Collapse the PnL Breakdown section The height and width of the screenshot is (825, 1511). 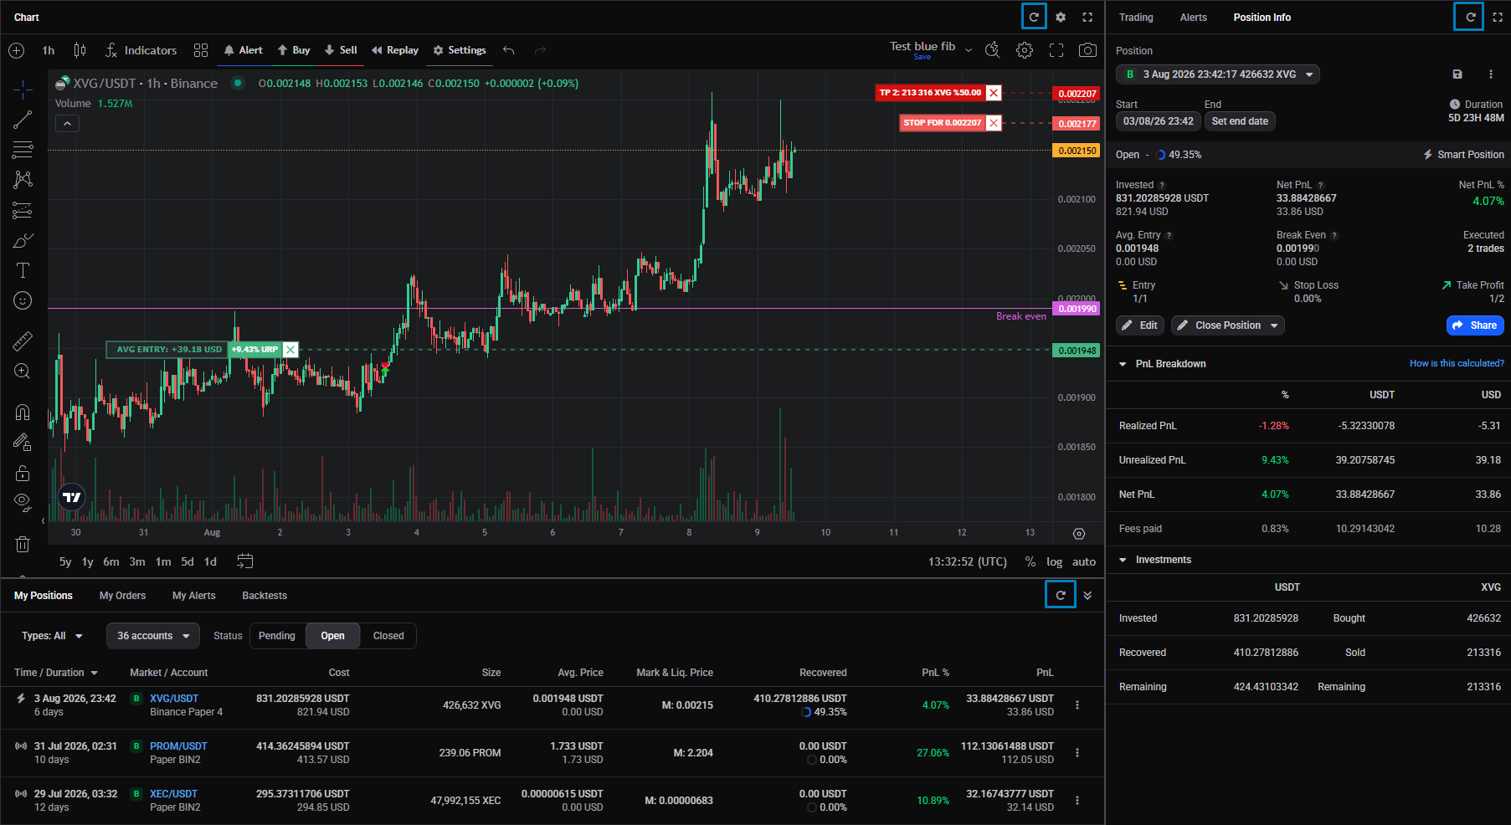pyautogui.click(x=1123, y=364)
